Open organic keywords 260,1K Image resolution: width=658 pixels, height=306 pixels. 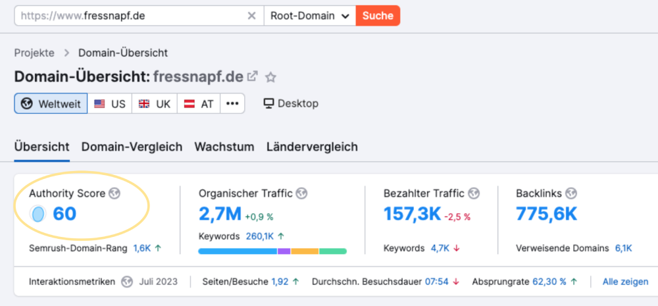(x=260, y=236)
